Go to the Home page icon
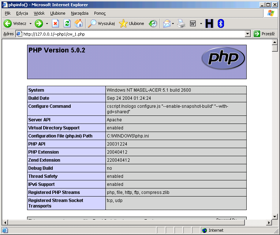 coord(79,23)
